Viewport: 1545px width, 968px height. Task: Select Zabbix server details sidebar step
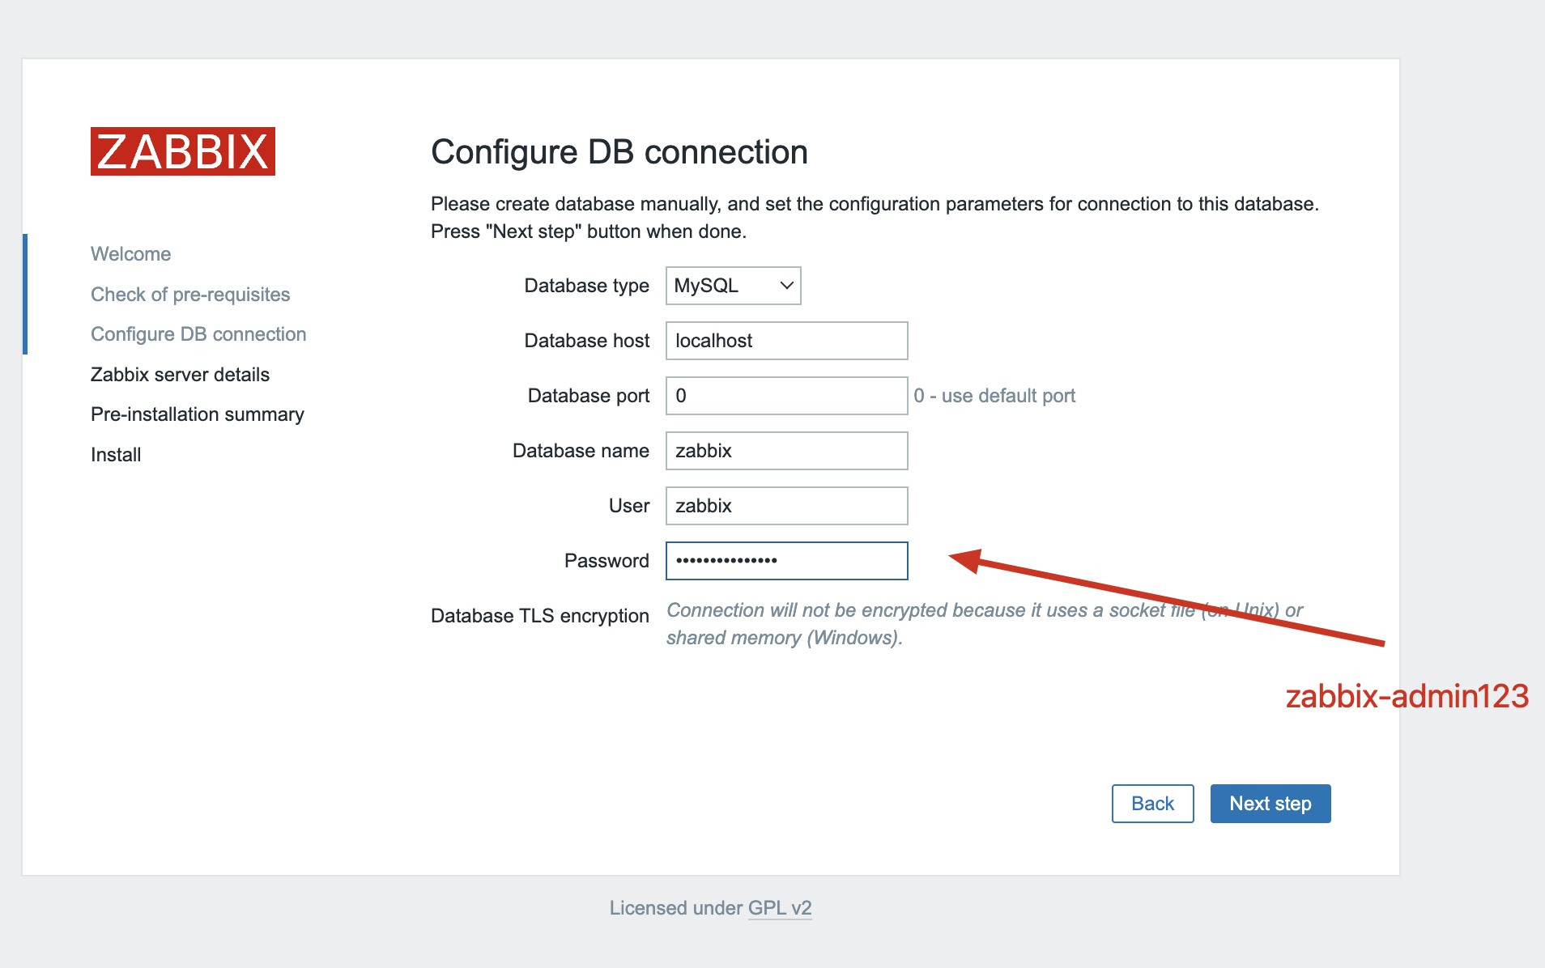(180, 375)
